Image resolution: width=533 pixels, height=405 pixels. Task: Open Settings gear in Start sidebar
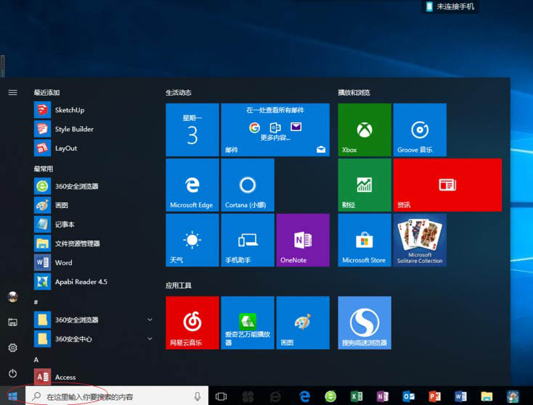coord(12,348)
